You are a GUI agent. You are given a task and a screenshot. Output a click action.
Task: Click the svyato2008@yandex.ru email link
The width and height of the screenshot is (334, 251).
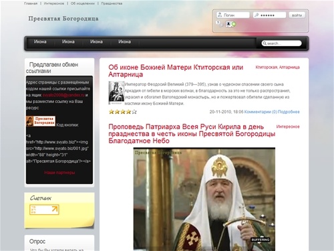pos(63,95)
